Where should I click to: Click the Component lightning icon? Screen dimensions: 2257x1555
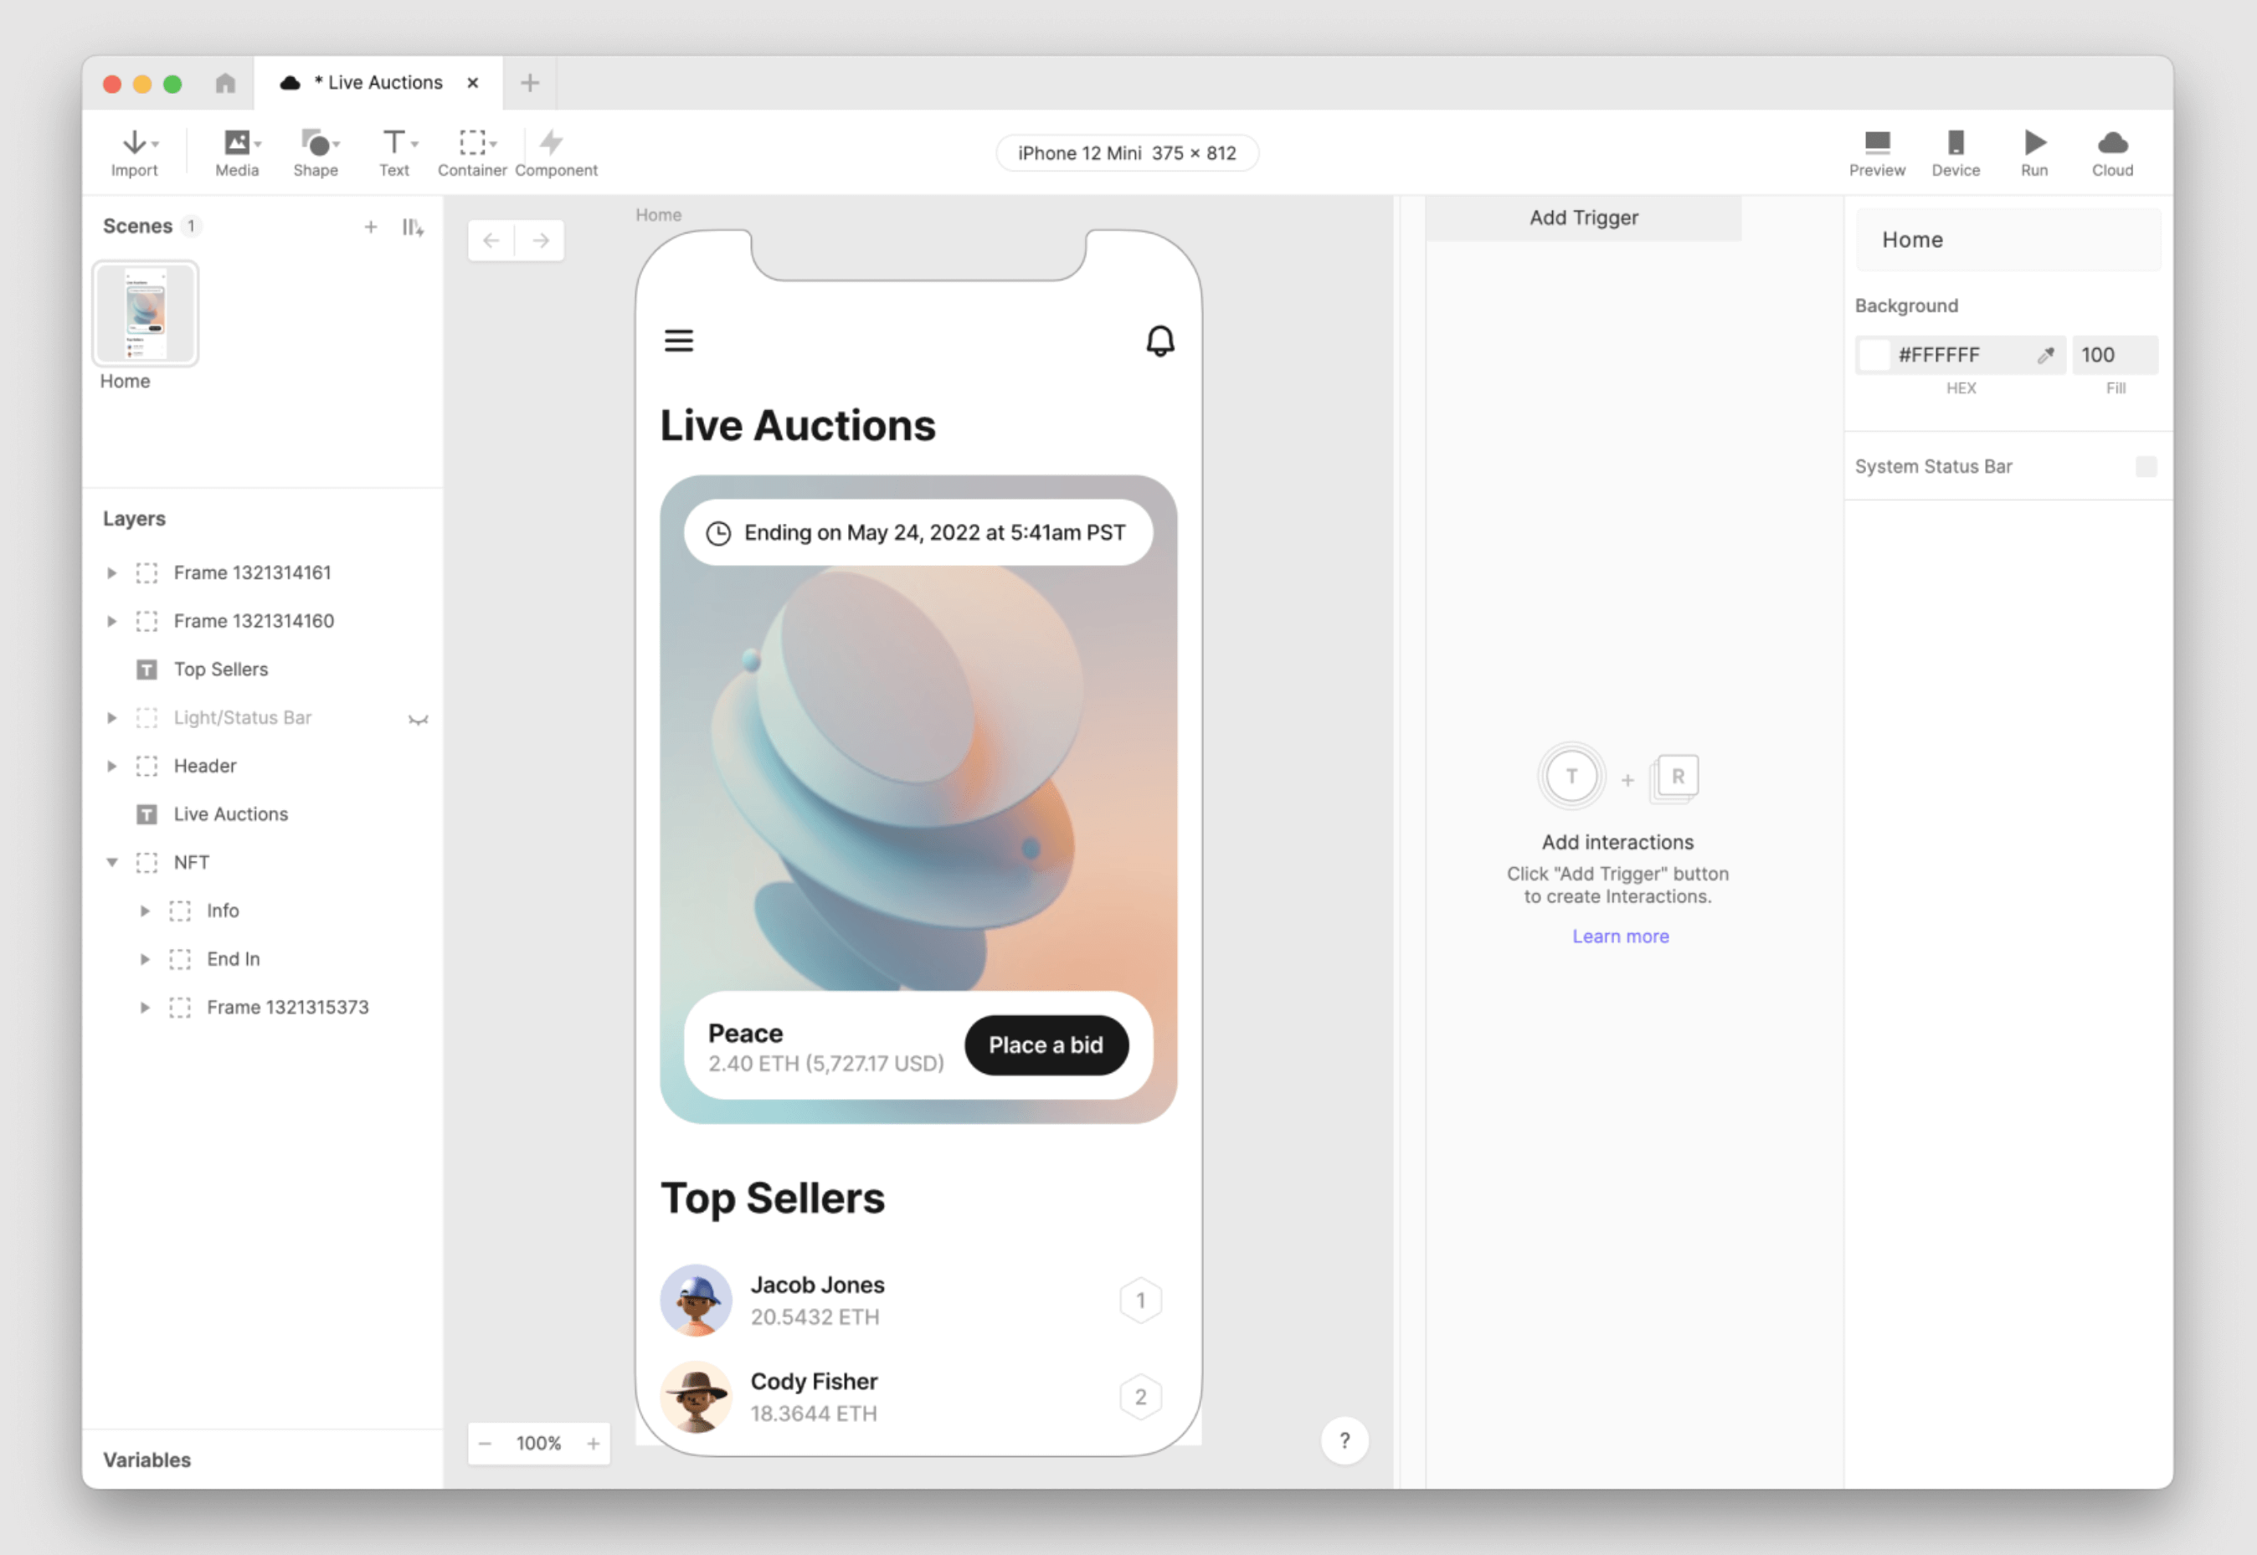click(552, 142)
